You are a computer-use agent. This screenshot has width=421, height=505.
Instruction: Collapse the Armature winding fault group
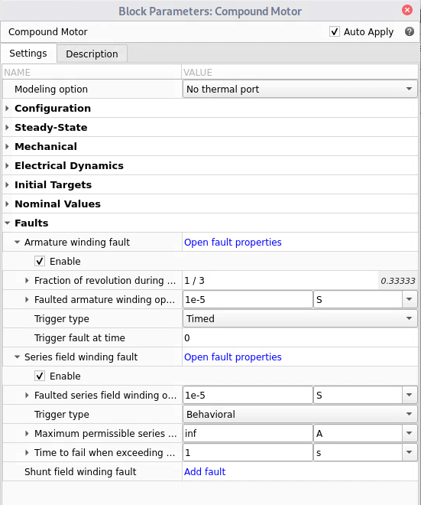click(x=18, y=243)
